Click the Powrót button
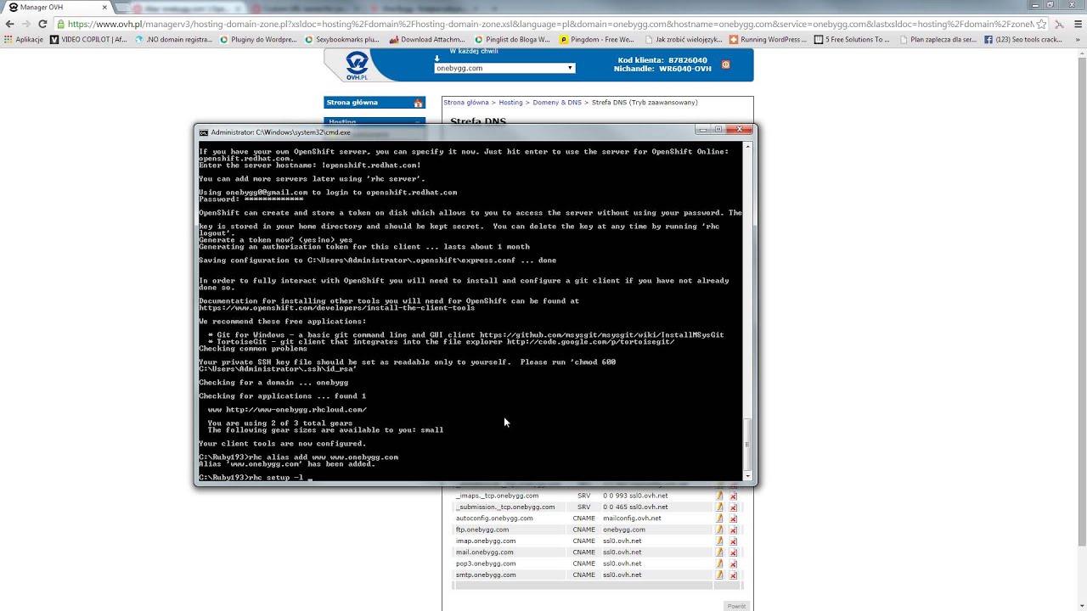 pos(736,606)
